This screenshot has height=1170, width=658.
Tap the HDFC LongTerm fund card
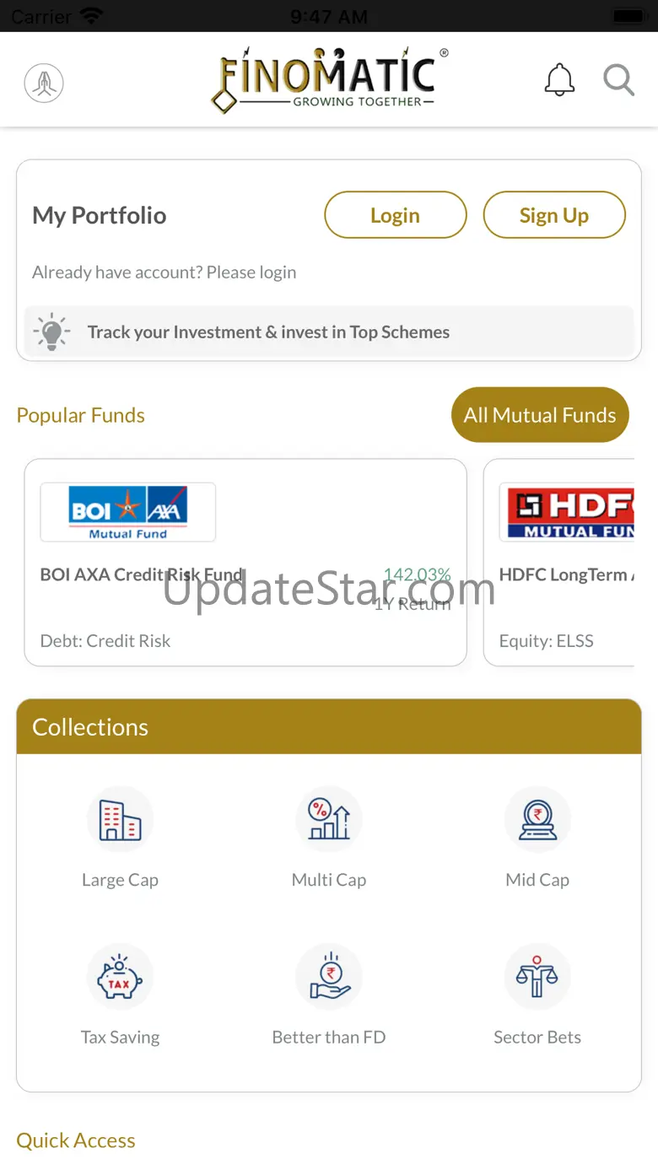[x=558, y=563]
